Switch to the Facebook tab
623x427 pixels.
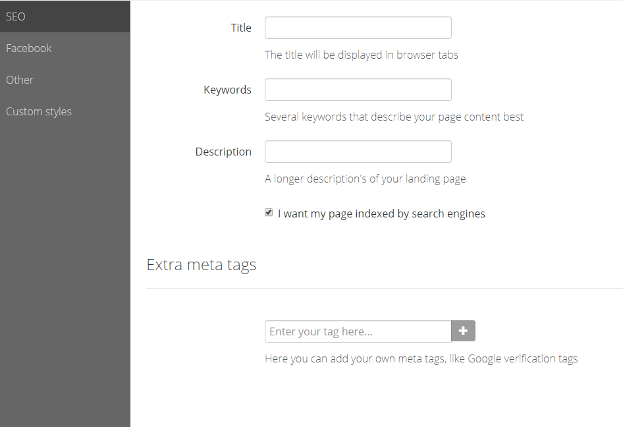point(65,48)
